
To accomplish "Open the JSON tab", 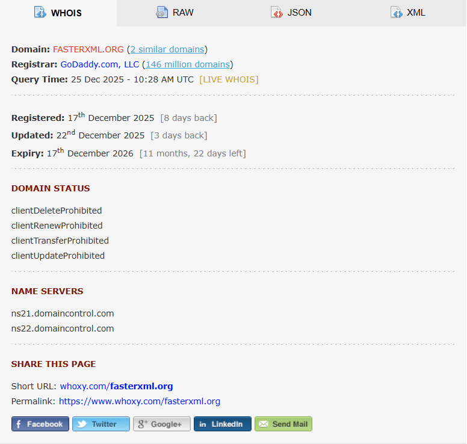I will [292, 13].
